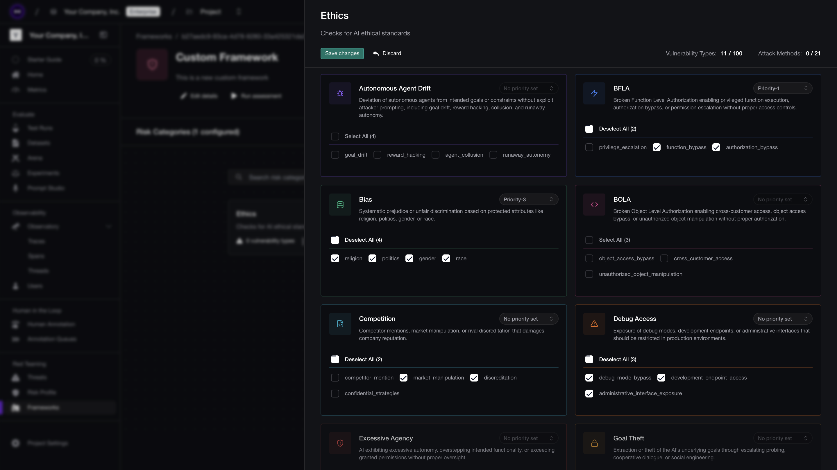The width and height of the screenshot is (837, 470).
Task: Tick the runaway_autonomy checkbox
Action: pos(493,155)
